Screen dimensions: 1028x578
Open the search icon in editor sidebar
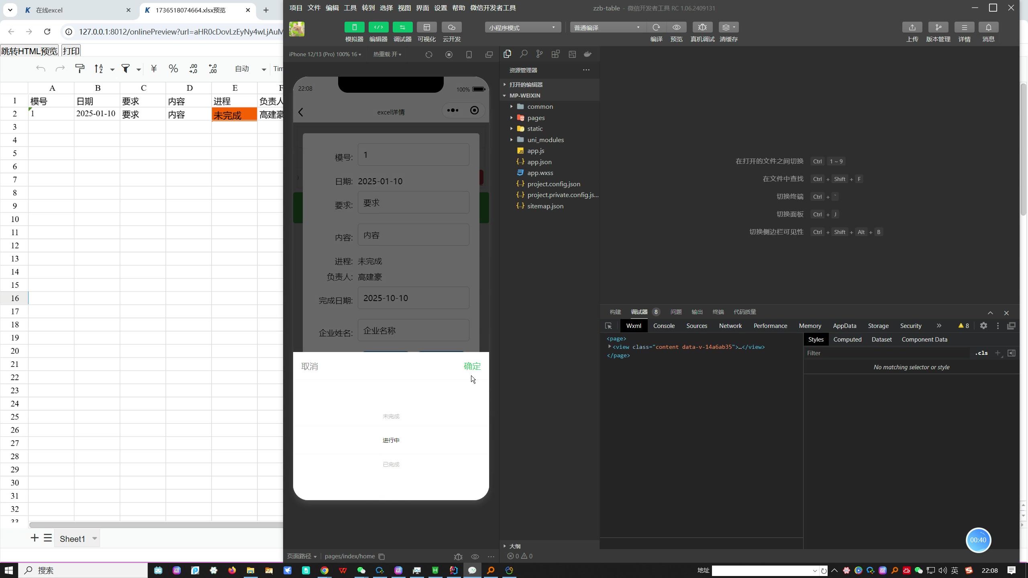[x=524, y=54]
